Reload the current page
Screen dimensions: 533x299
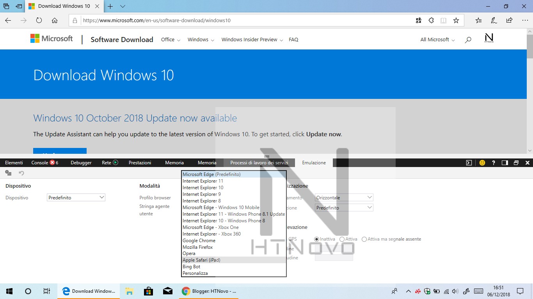click(39, 20)
